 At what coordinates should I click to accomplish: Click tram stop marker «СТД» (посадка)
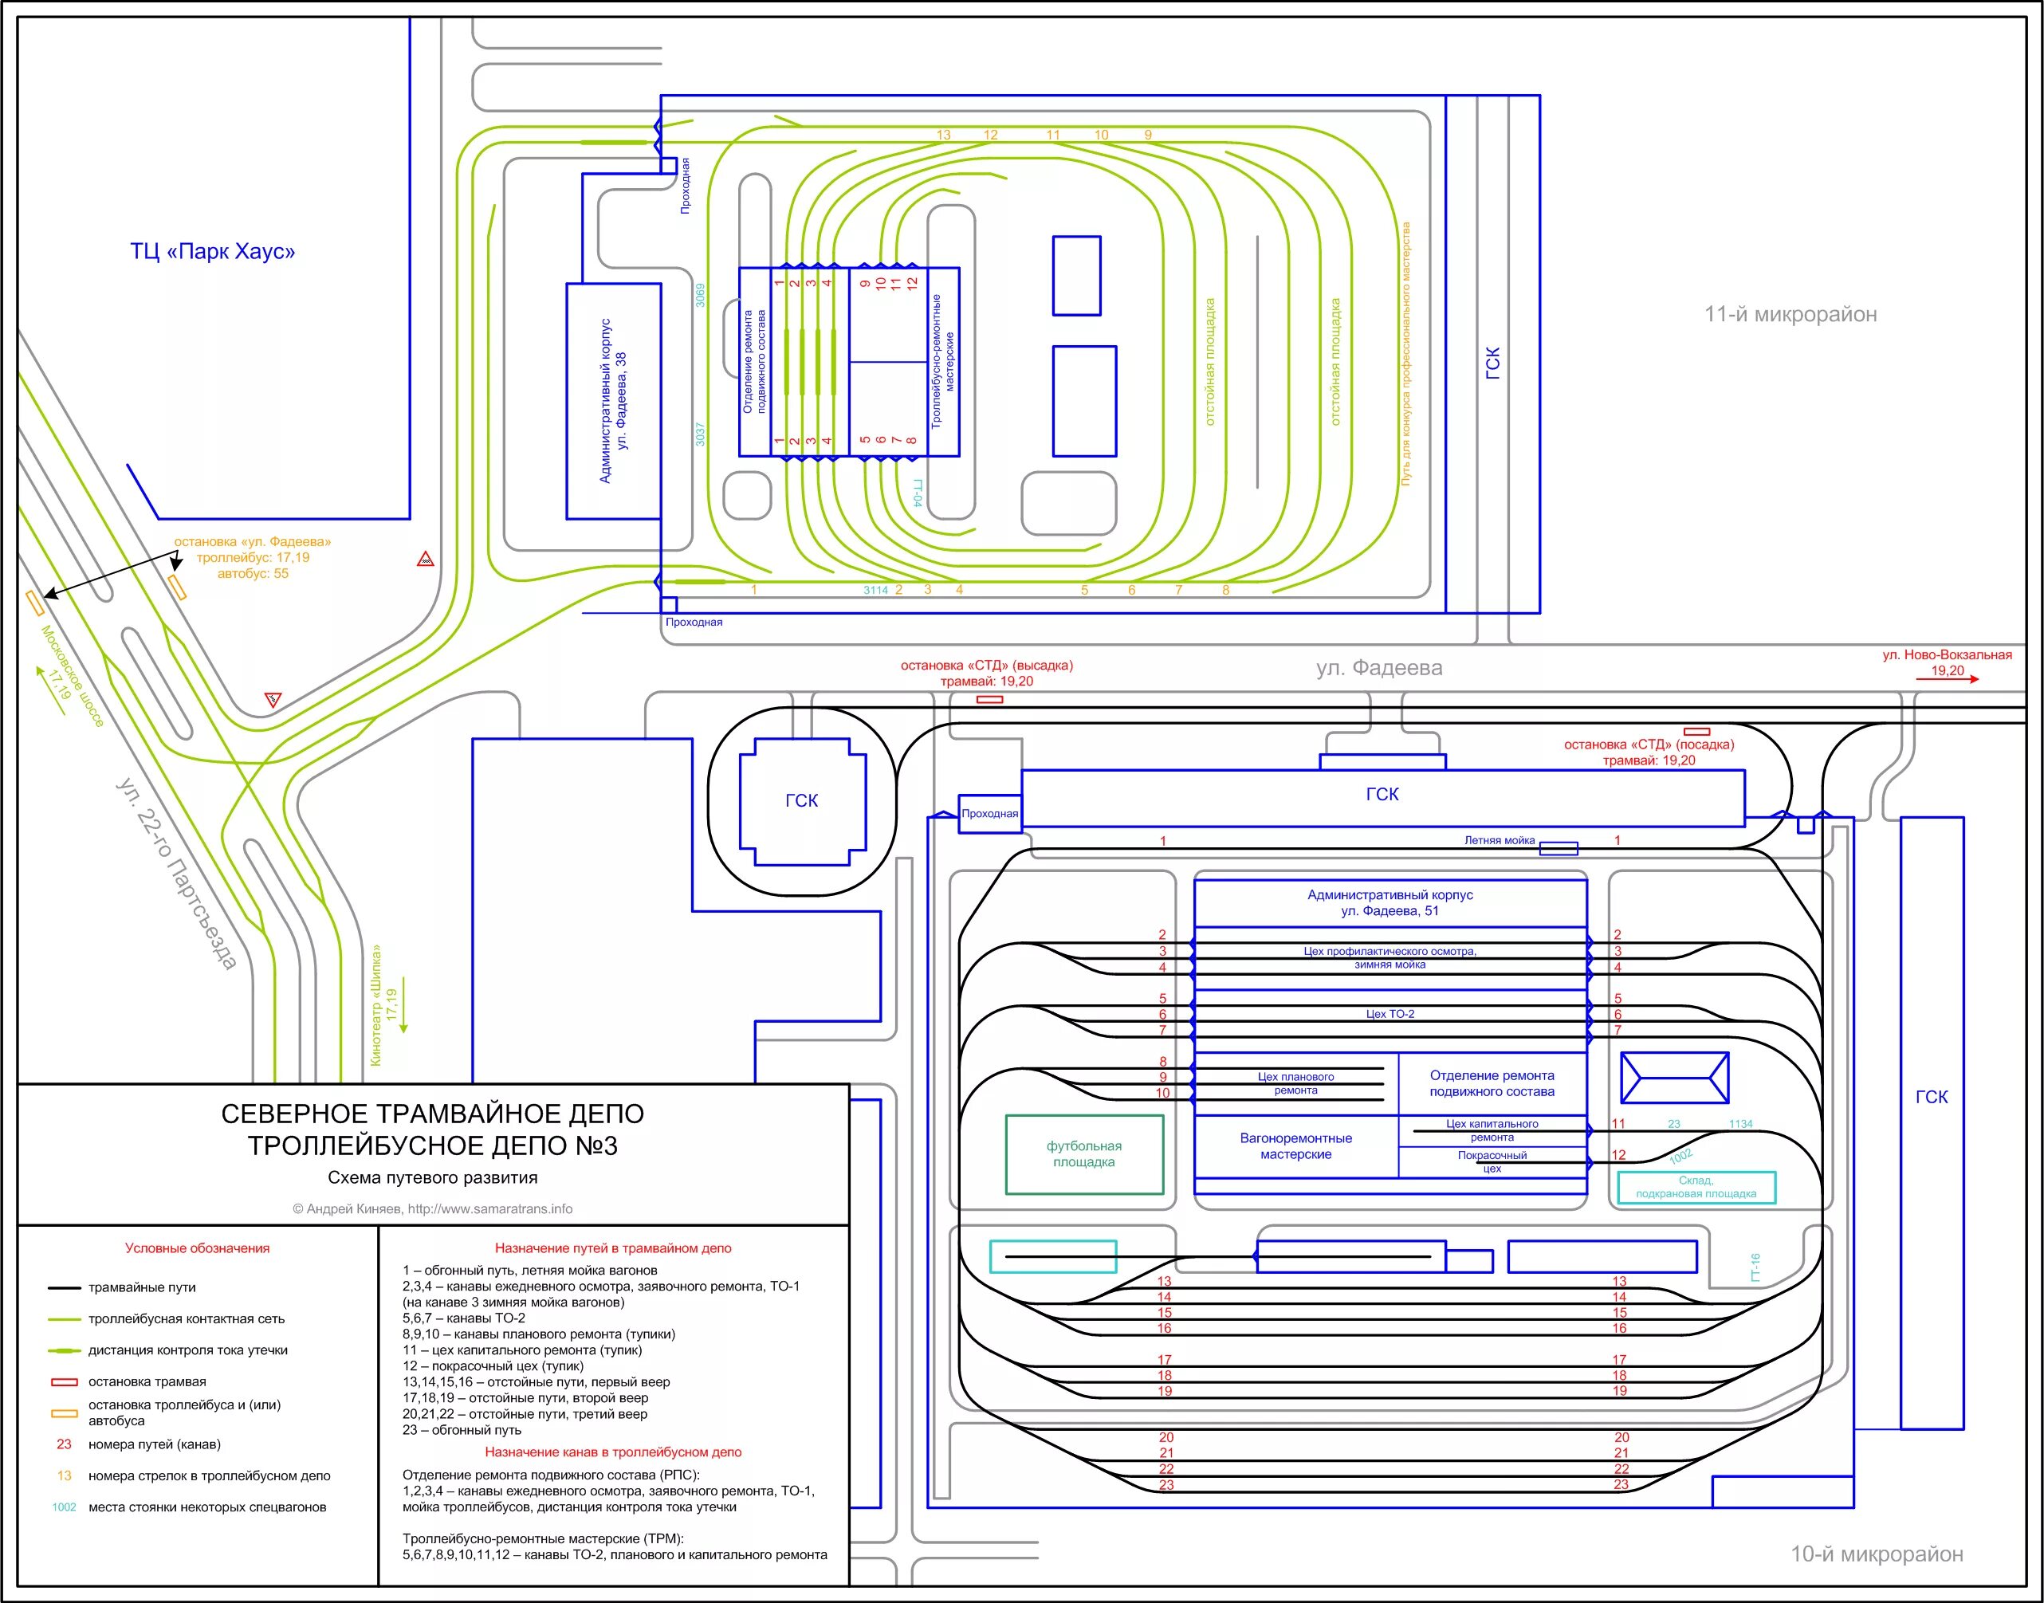click(1696, 731)
